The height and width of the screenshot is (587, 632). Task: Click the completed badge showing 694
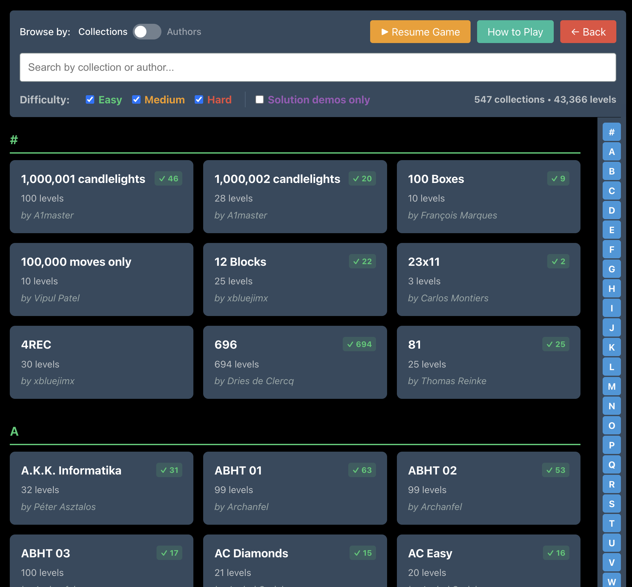359,344
